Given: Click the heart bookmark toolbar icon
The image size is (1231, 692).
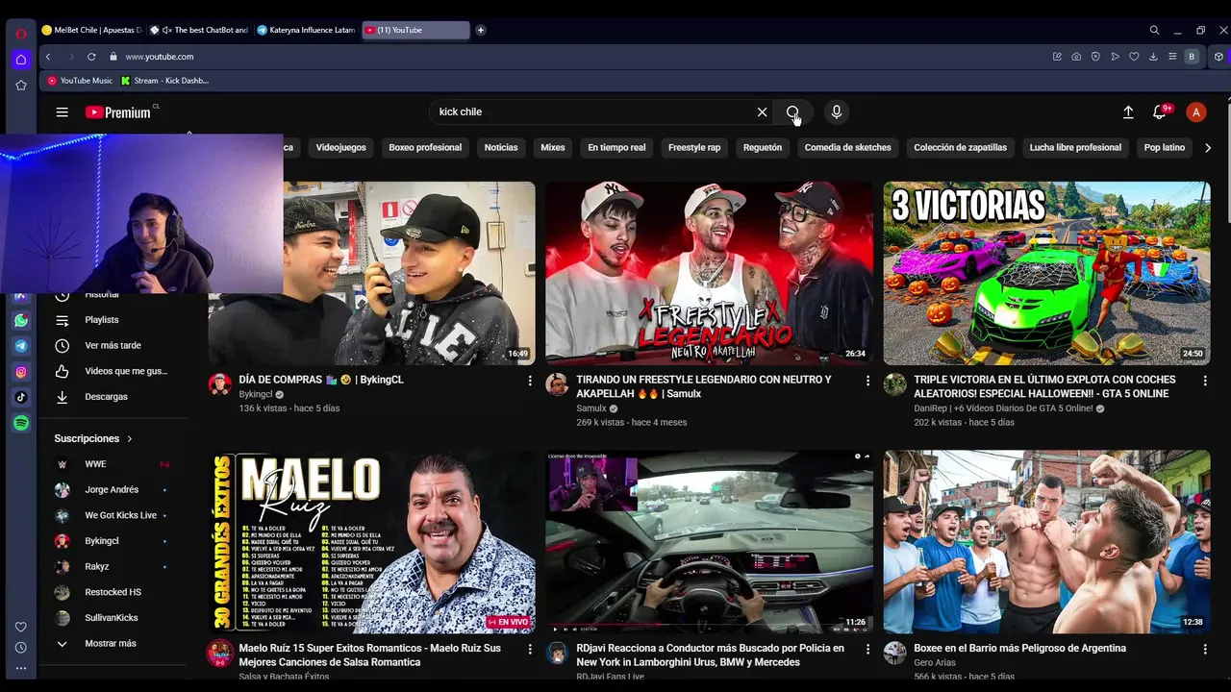Looking at the screenshot, I should pos(1134,57).
